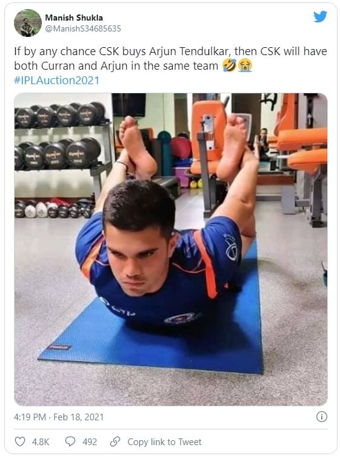
Task: Click the Manish Shukla display name
Action: click(74, 18)
